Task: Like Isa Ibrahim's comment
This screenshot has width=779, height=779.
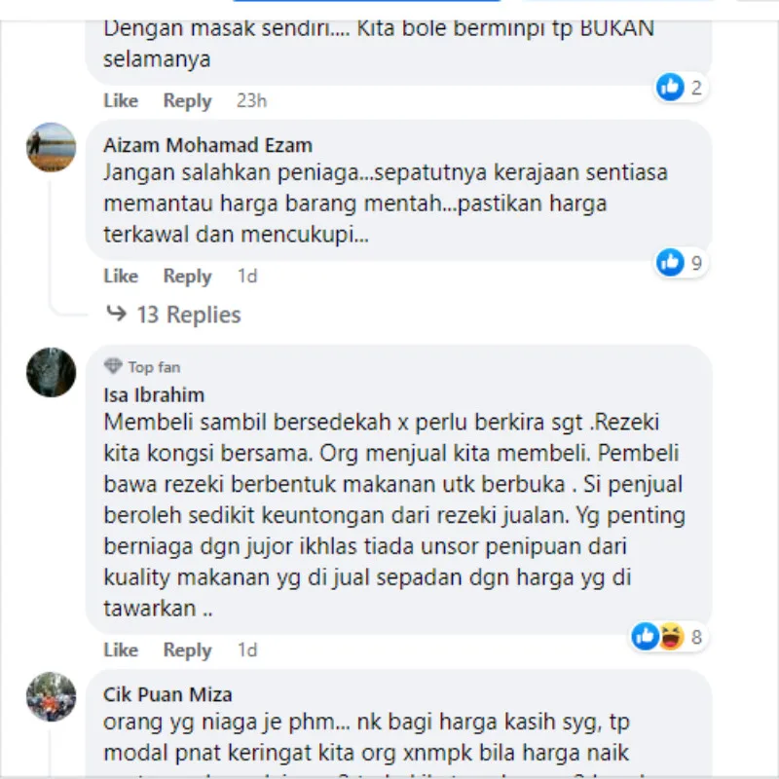Action: (x=121, y=649)
